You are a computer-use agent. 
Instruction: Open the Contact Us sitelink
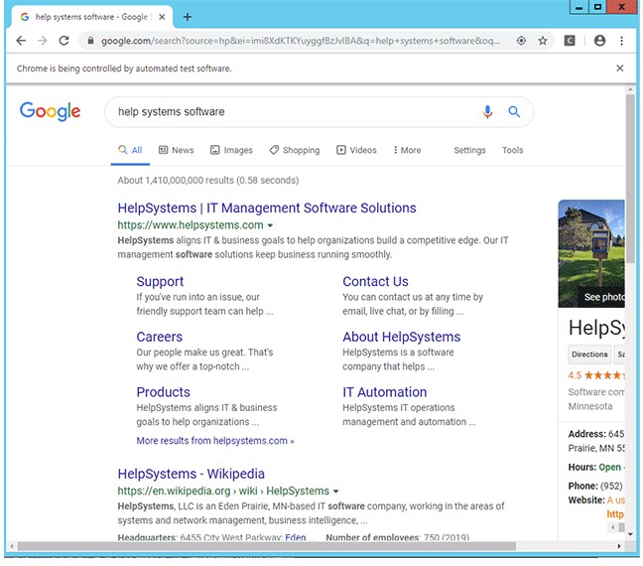(376, 282)
